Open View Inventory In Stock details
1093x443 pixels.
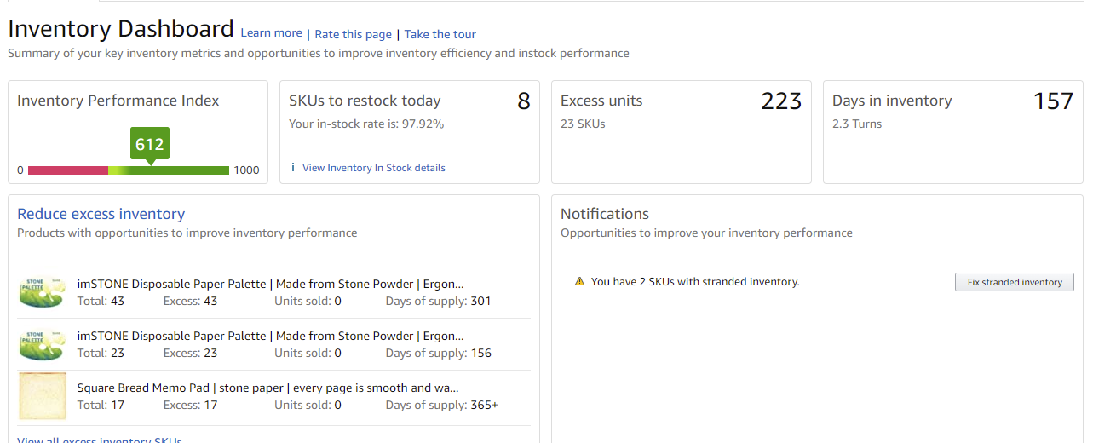(x=373, y=168)
